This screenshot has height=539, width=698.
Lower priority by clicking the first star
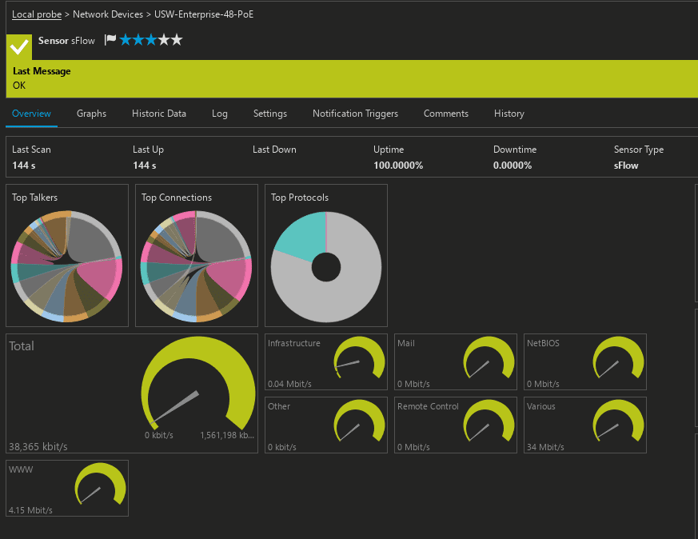pos(126,39)
